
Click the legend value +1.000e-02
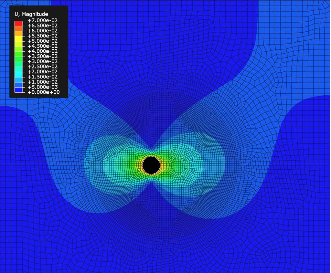(x=42, y=82)
